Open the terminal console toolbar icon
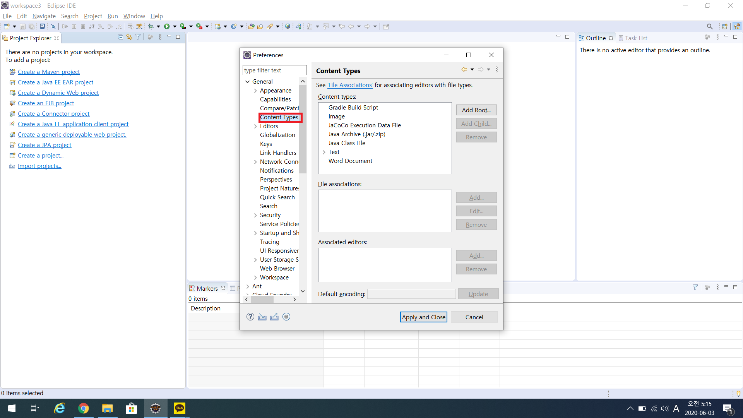 pos(42,26)
